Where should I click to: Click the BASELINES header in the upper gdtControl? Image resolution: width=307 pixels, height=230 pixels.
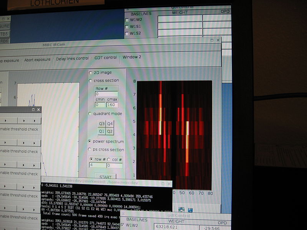pos(141,14)
